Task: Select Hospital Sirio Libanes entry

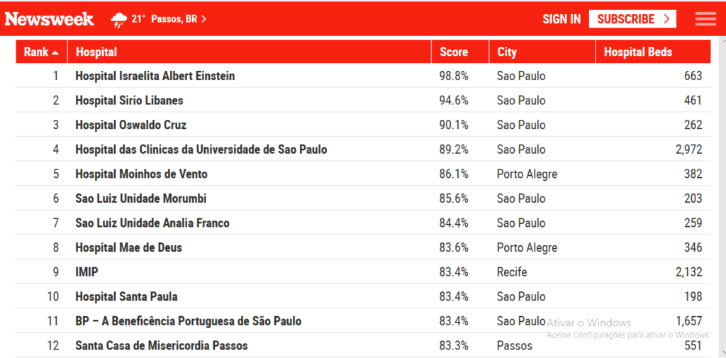Action: coord(129,101)
